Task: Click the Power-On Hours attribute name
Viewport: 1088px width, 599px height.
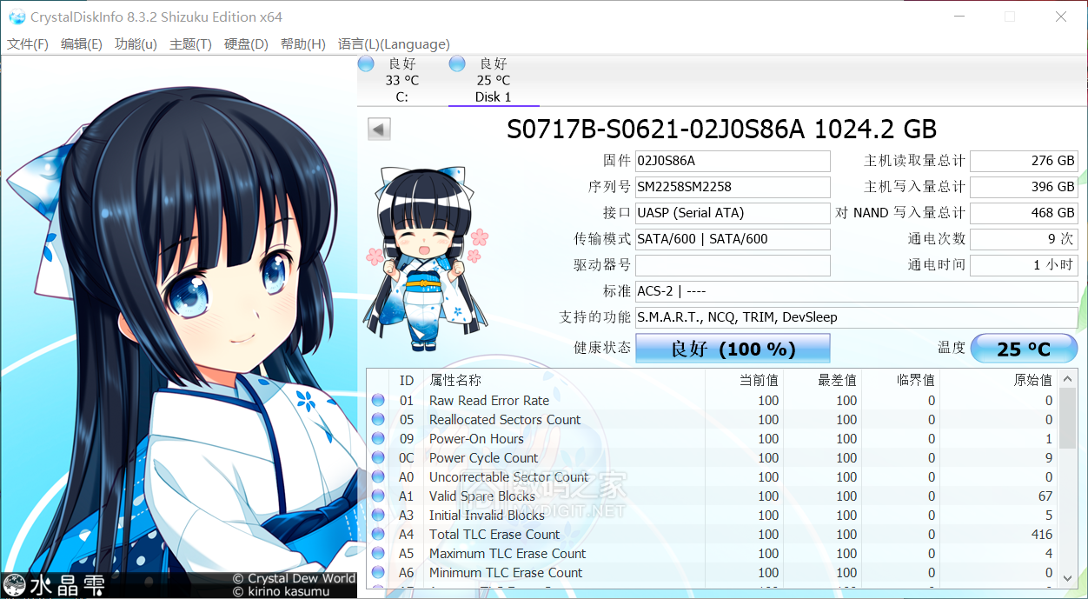Action: (x=476, y=439)
